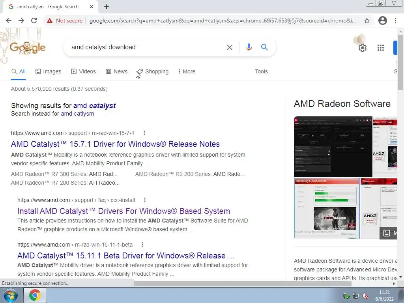Open Google search settings gear

(362, 48)
